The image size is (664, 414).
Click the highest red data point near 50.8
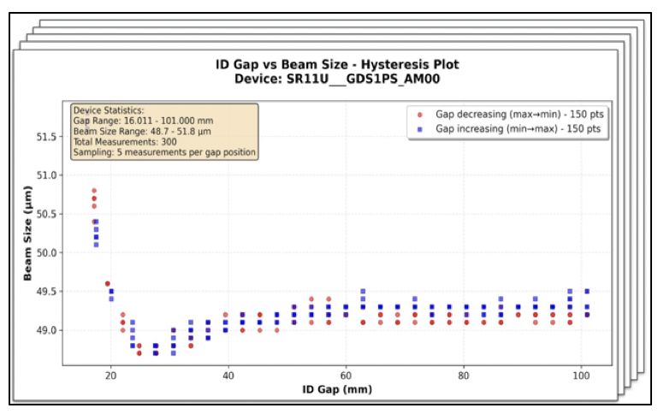(94, 191)
